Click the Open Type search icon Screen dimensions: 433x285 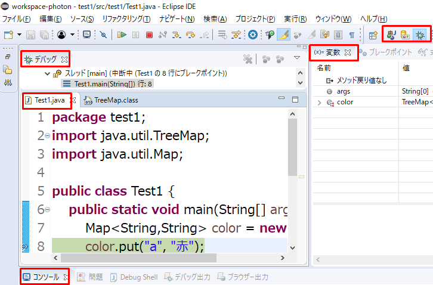click(270, 35)
